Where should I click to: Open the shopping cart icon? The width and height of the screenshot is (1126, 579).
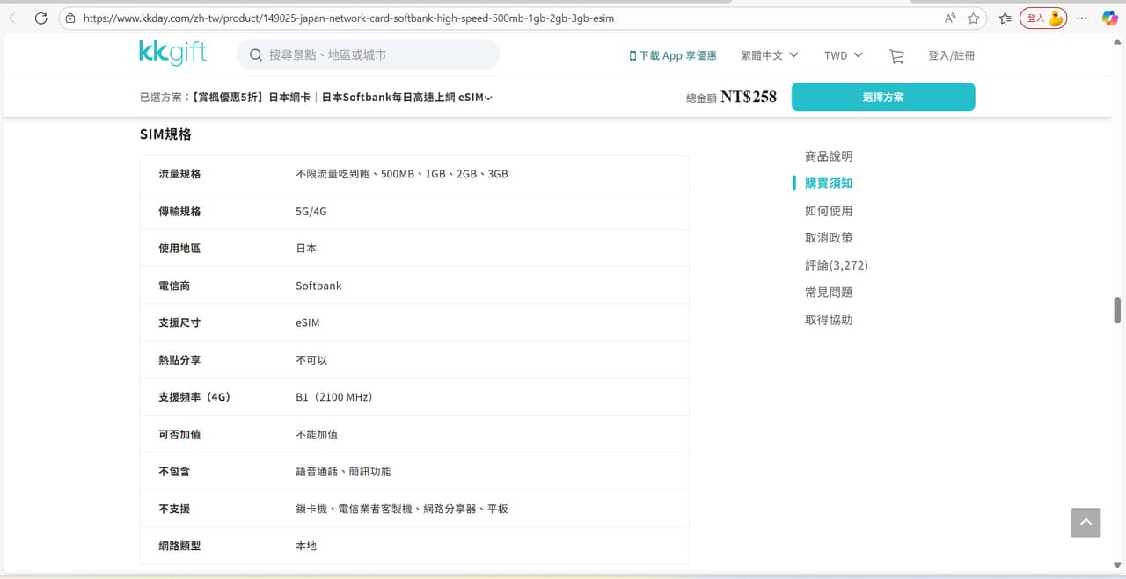point(896,55)
